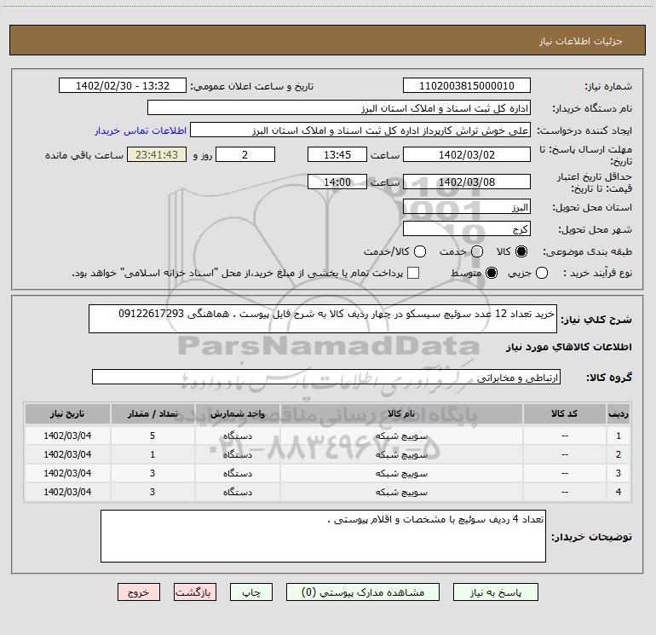Click the delivery city field کرج
The width and height of the screenshot is (656, 635).
tap(467, 229)
